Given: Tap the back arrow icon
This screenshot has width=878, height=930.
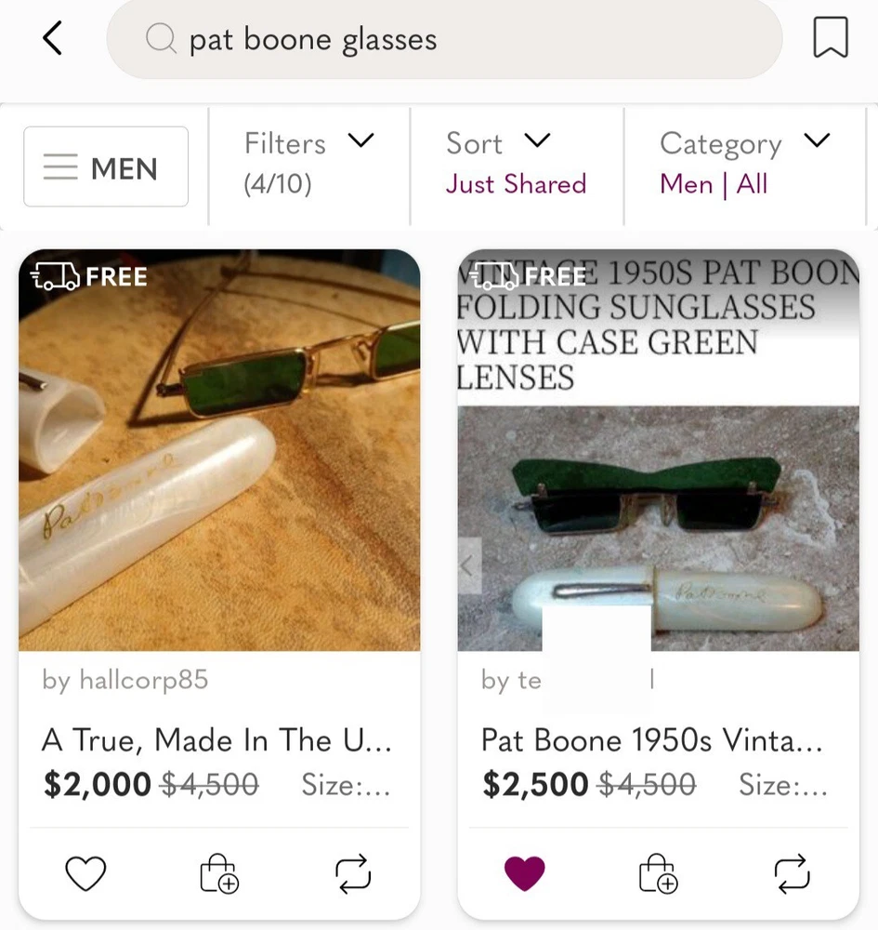Looking at the screenshot, I should coord(53,39).
